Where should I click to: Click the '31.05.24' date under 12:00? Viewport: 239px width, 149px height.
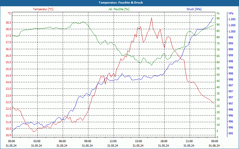tap(113, 145)
